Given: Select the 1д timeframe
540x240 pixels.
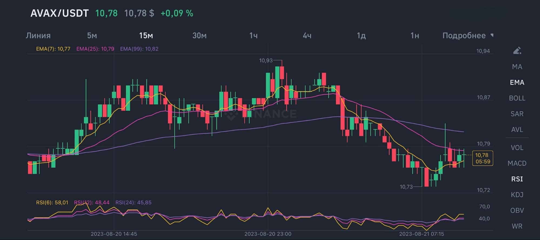Looking at the screenshot, I should (361, 35).
